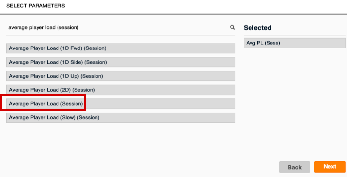The height and width of the screenshot is (177, 347).
Task: Go to the next step with Next
Action: [330, 167]
